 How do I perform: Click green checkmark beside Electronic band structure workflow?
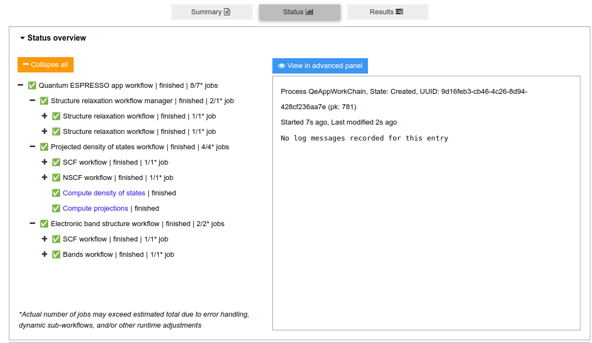(44, 224)
